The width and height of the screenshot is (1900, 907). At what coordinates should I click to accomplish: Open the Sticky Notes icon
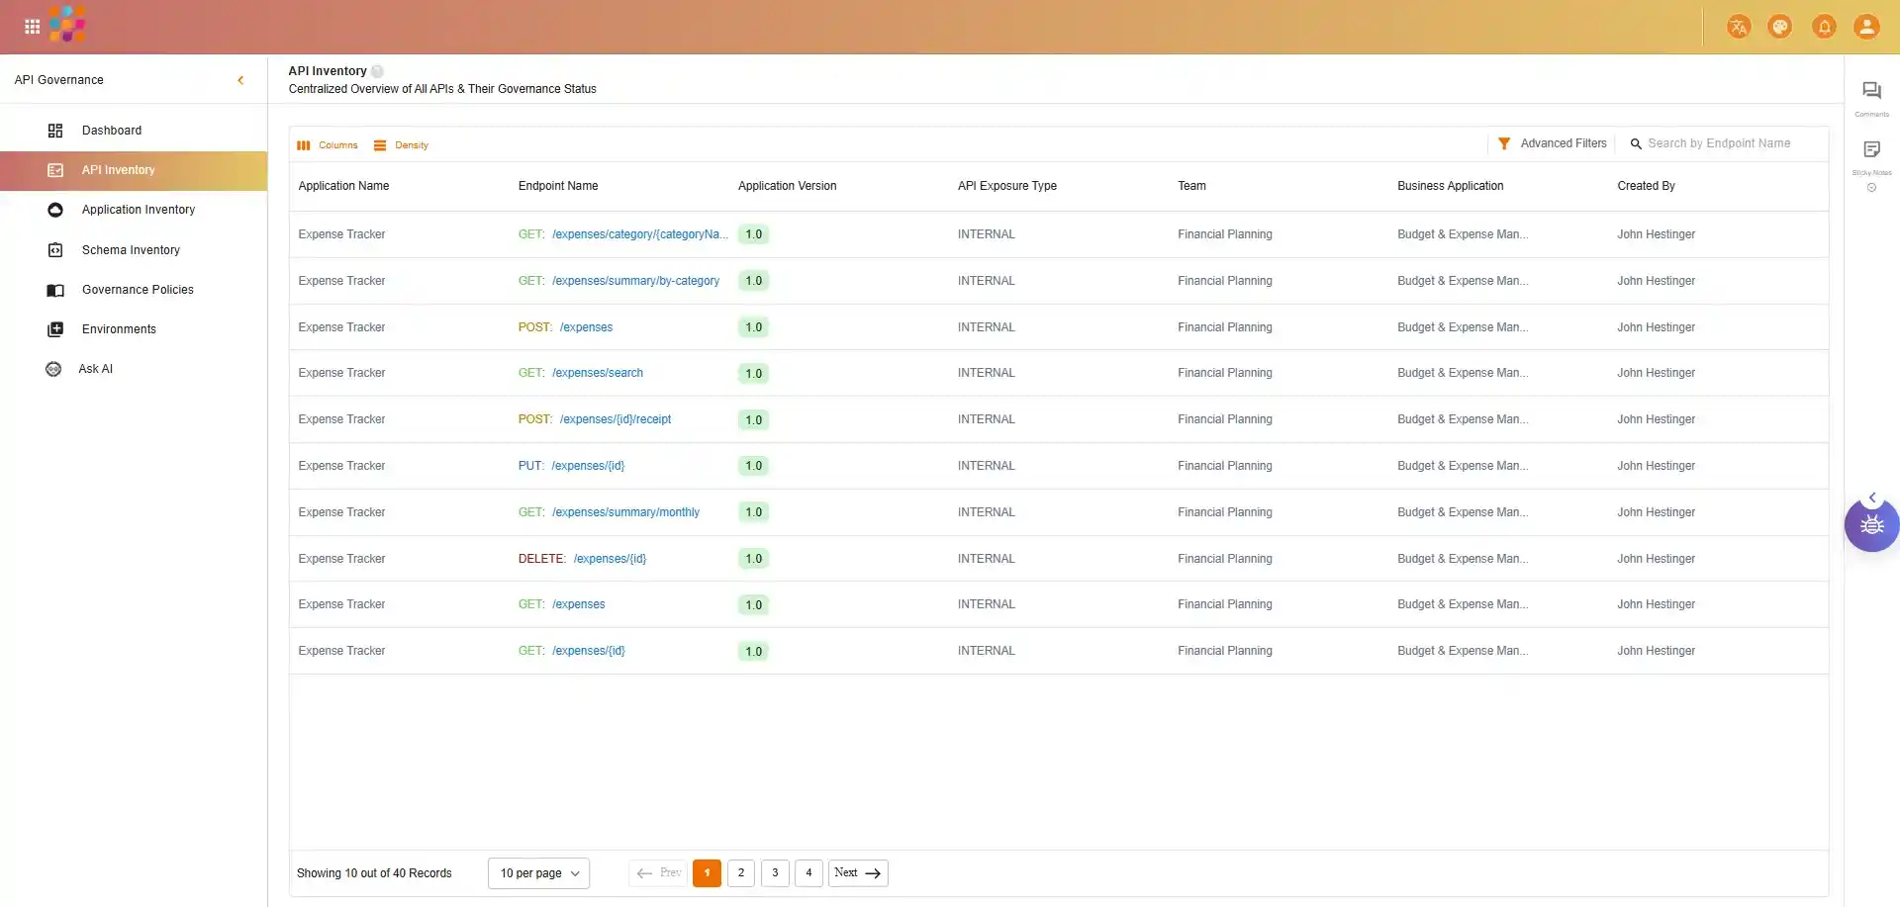[x=1870, y=150]
